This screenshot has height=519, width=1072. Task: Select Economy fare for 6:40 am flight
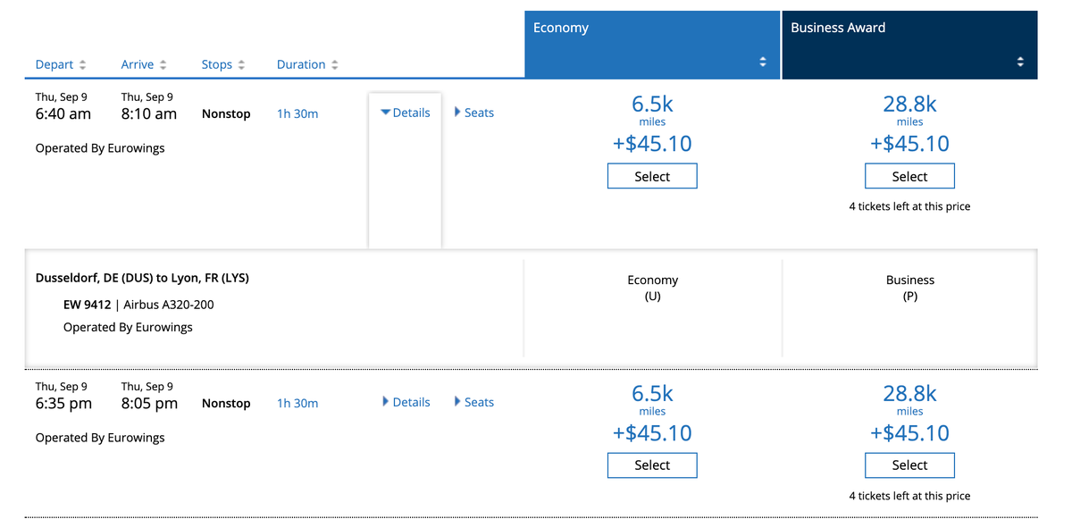[x=652, y=176]
